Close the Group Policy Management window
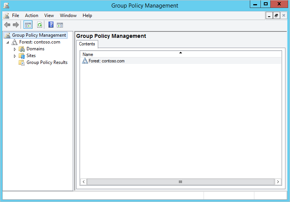Image resolution: width=290 pixels, height=202 pixels. 279,4
